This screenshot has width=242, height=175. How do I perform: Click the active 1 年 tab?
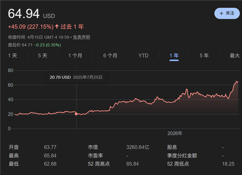tap(174, 56)
